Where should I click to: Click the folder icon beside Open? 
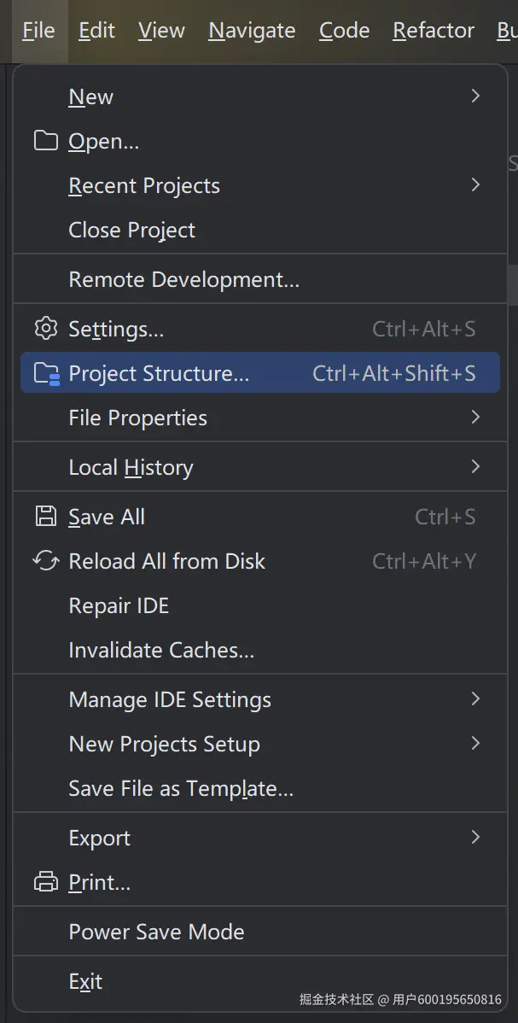point(45,141)
